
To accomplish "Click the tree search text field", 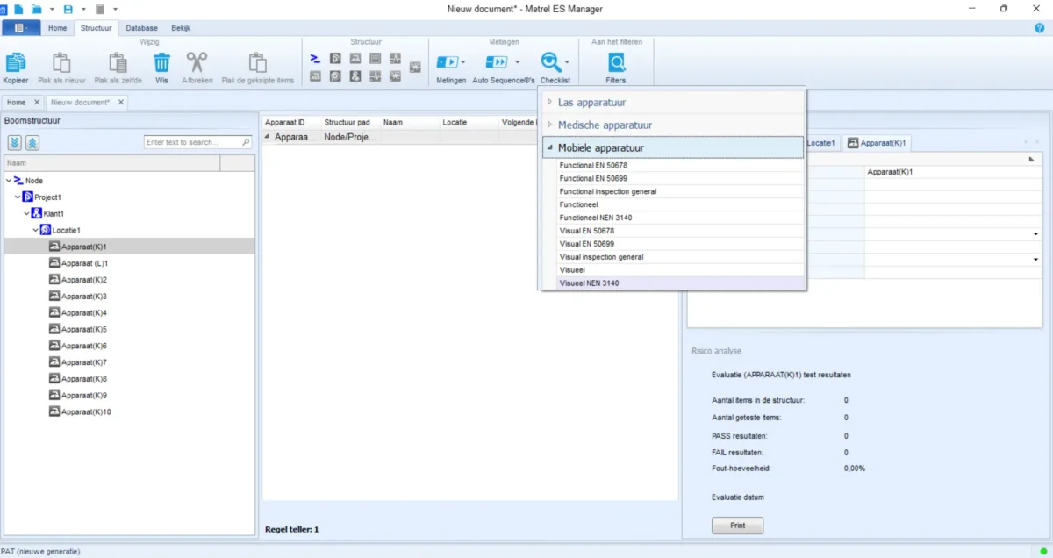I will pyautogui.click(x=192, y=142).
